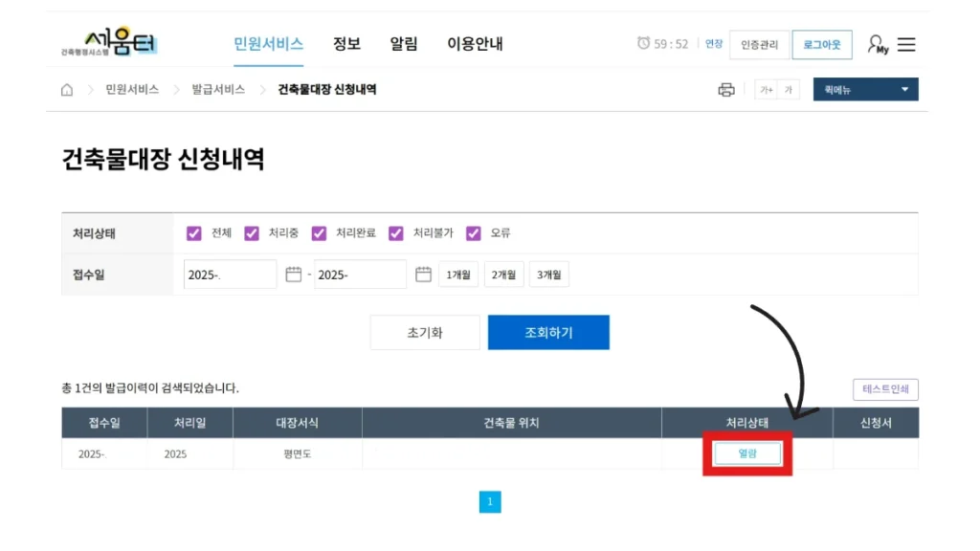Click the 세움터 logo
This screenshot has height=551, width=980.
coord(108,40)
